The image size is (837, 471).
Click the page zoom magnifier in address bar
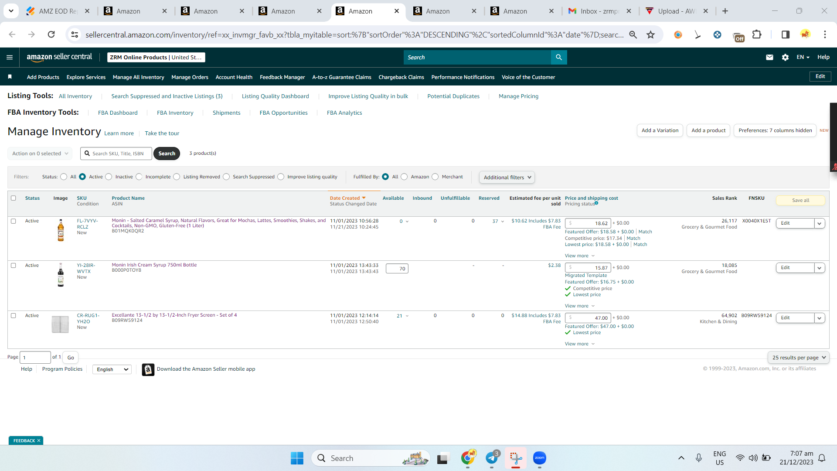click(x=633, y=34)
